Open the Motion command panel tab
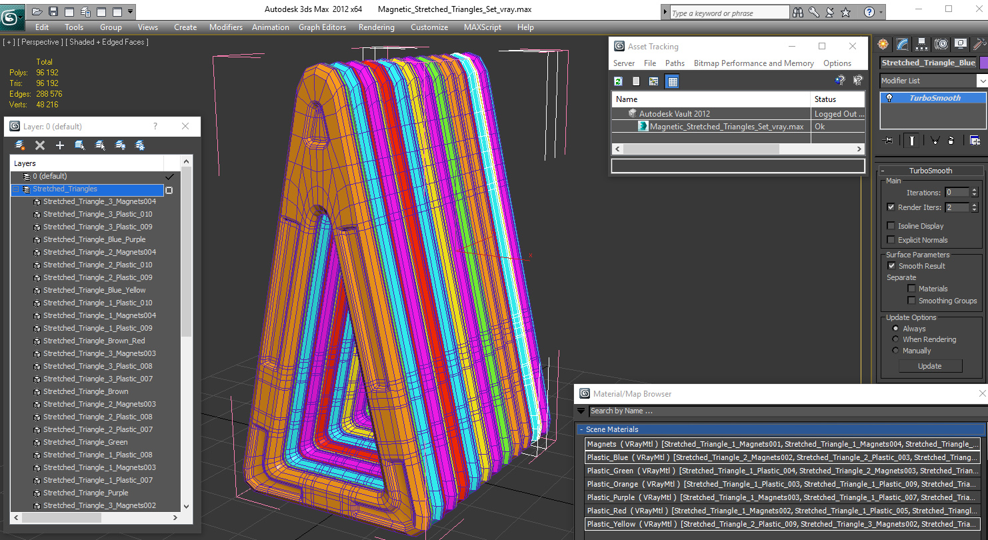 941,44
